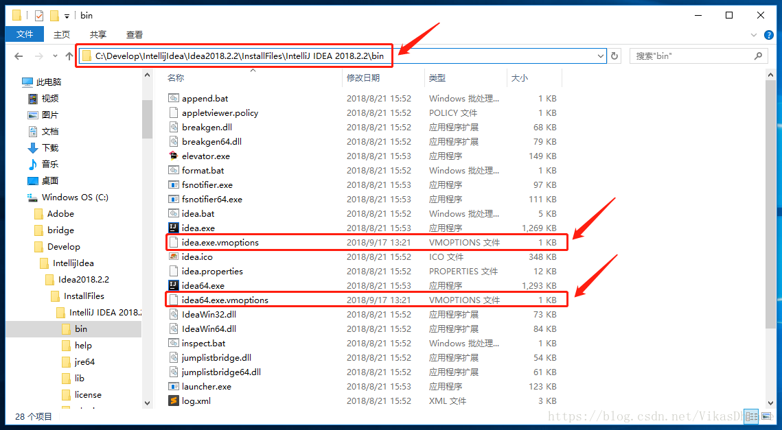Click the search magnifier icon
The height and width of the screenshot is (430, 782).
[758, 56]
